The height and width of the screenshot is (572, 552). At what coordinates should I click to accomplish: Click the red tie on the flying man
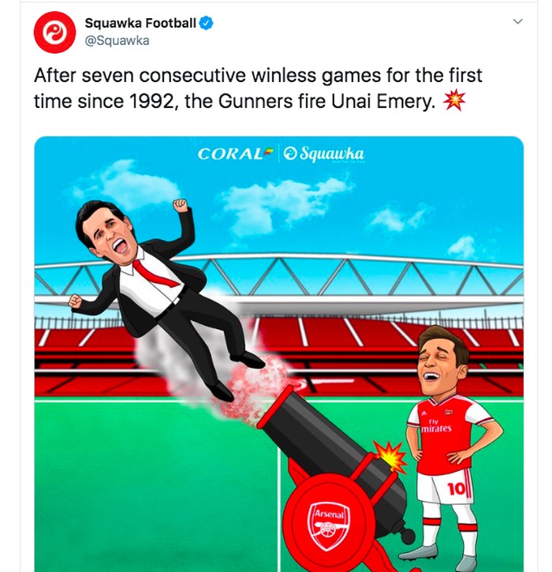pos(153,273)
